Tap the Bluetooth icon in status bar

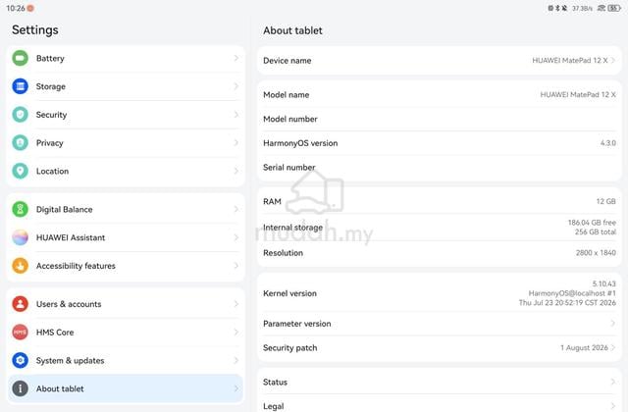pos(557,8)
